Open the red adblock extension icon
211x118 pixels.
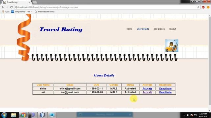point(203,7)
